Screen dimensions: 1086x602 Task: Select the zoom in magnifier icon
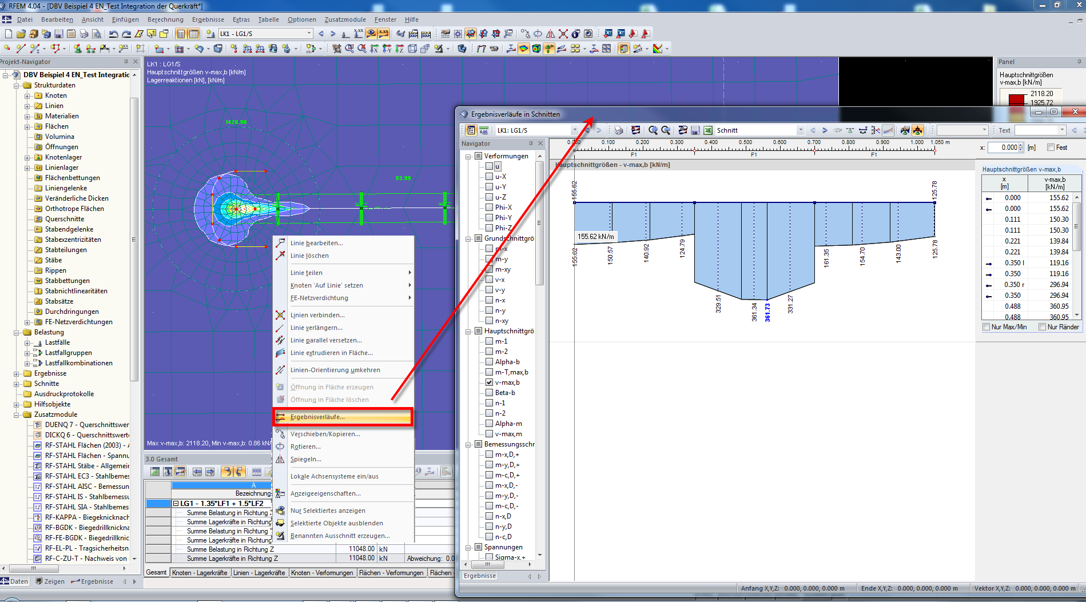(654, 130)
